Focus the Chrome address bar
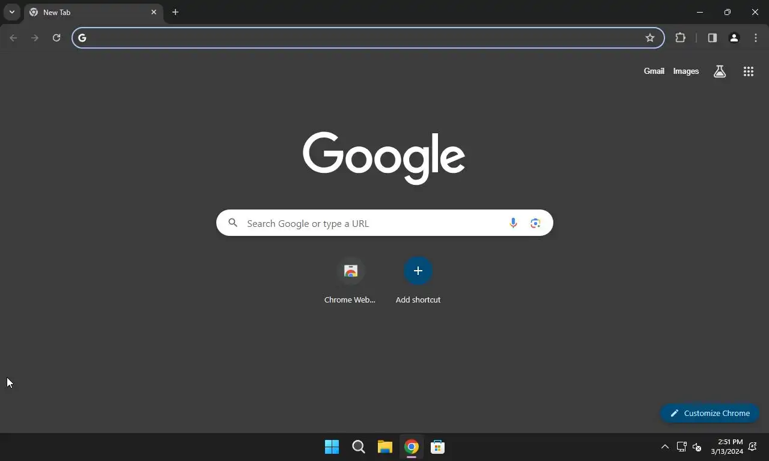 tap(368, 38)
